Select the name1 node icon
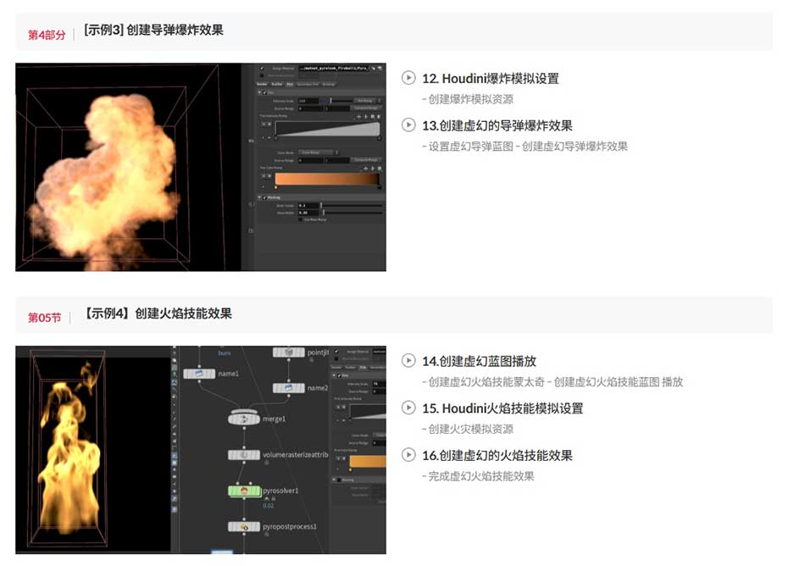Viewport: 788px width, 566px height. (x=199, y=374)
